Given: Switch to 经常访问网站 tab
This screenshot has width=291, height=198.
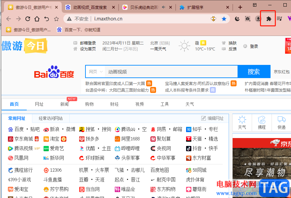Looking at the screenshot, I should 51,118.
